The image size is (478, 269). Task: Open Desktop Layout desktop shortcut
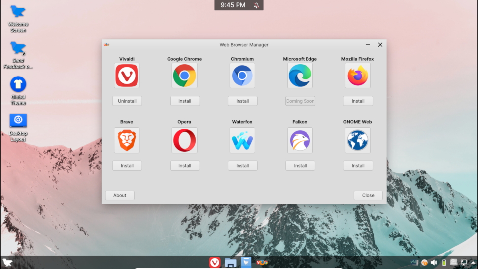[18, 127]
